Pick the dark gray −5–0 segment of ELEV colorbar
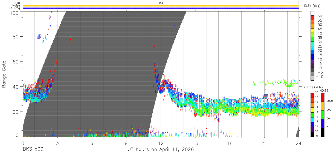The image size is (336, 155). 313,70
